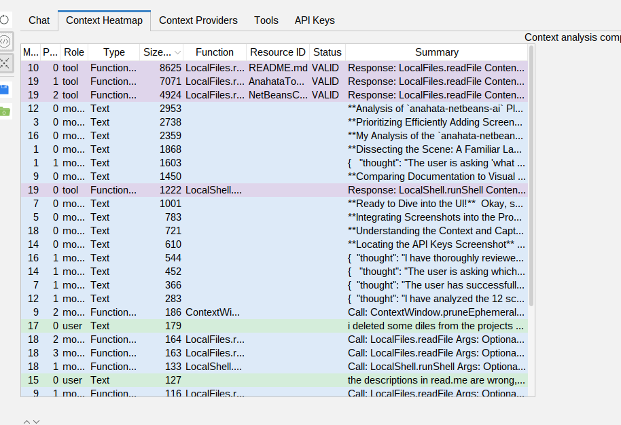Switch to the Chat tab
Viewport: 621px width, 425px height.
[x=39, y=20]
